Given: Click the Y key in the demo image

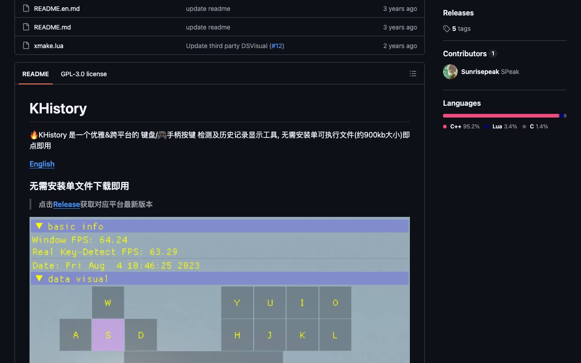Looking at the screenshot, I should tap(237, 303).
